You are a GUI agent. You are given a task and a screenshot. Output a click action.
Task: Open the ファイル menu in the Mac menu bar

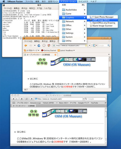pos(29,1)
